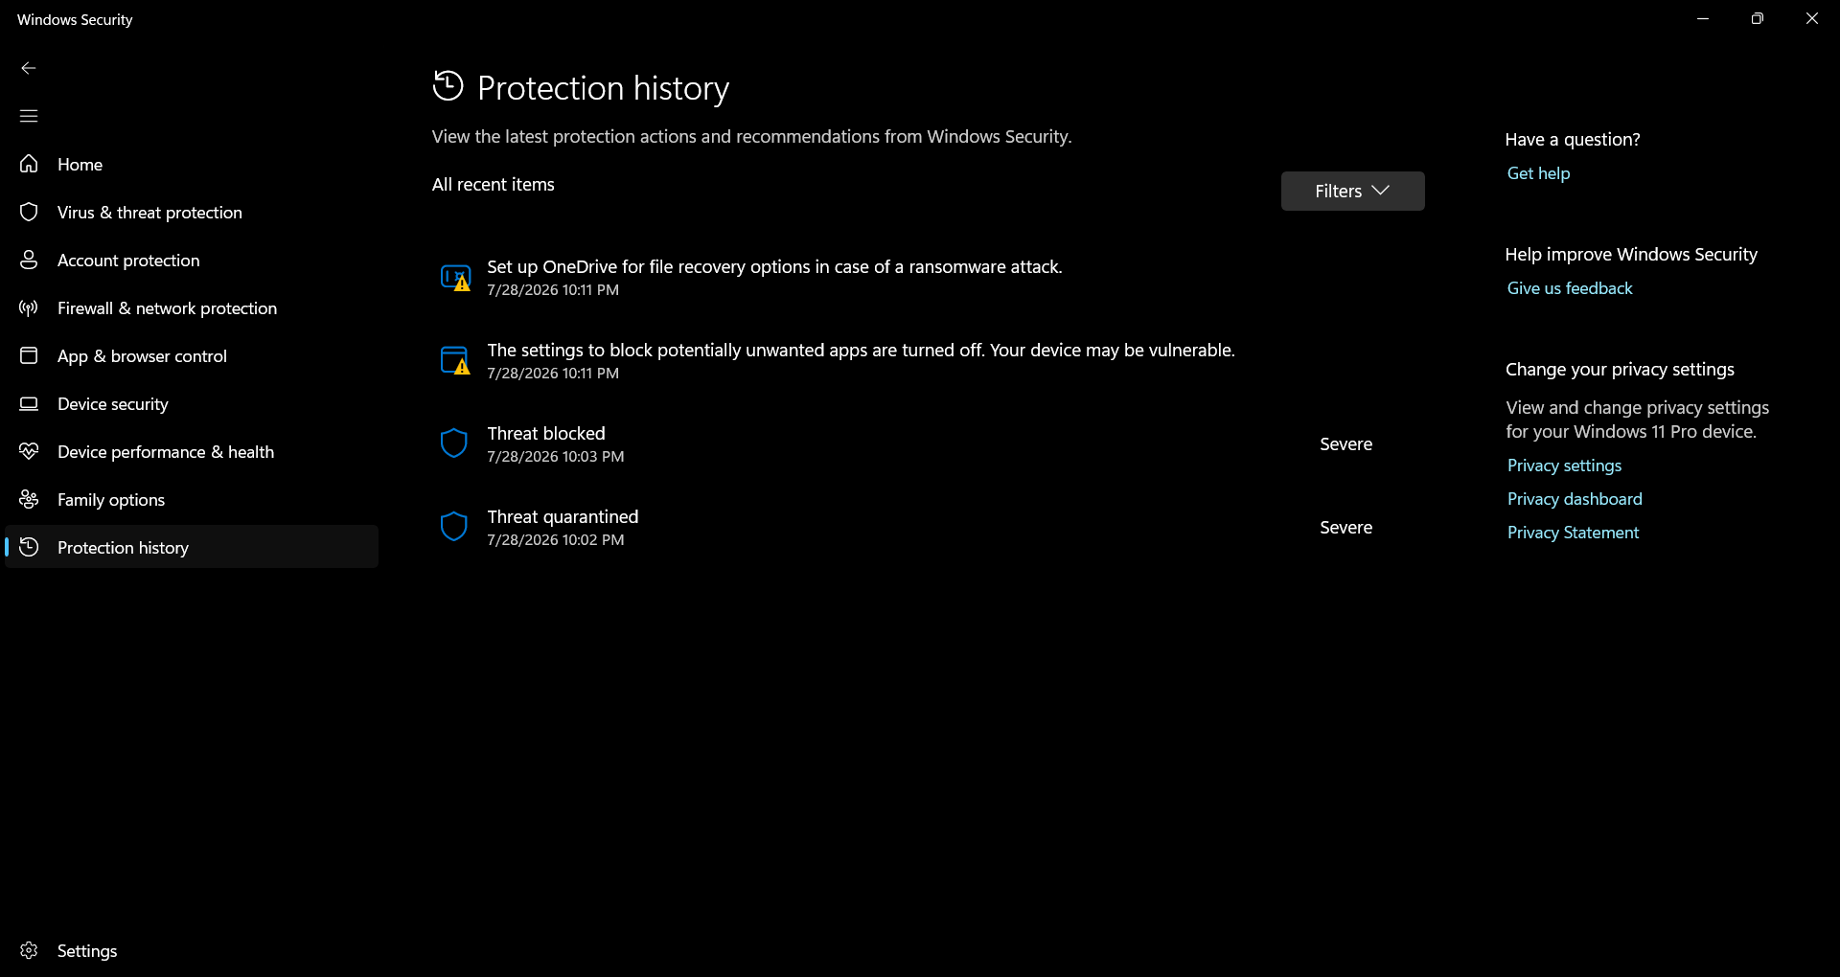Click the 7/28/2026 10:02 PM timestamp
This screenshot has width=1840, height=977.
pos(556,540)
